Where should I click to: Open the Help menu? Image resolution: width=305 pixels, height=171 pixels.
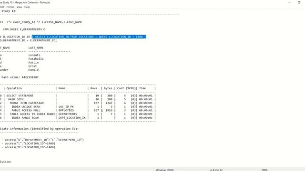click(x=27, y=7)
